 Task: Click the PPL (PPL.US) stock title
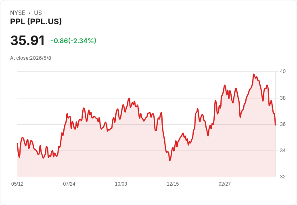pos(36,21)
